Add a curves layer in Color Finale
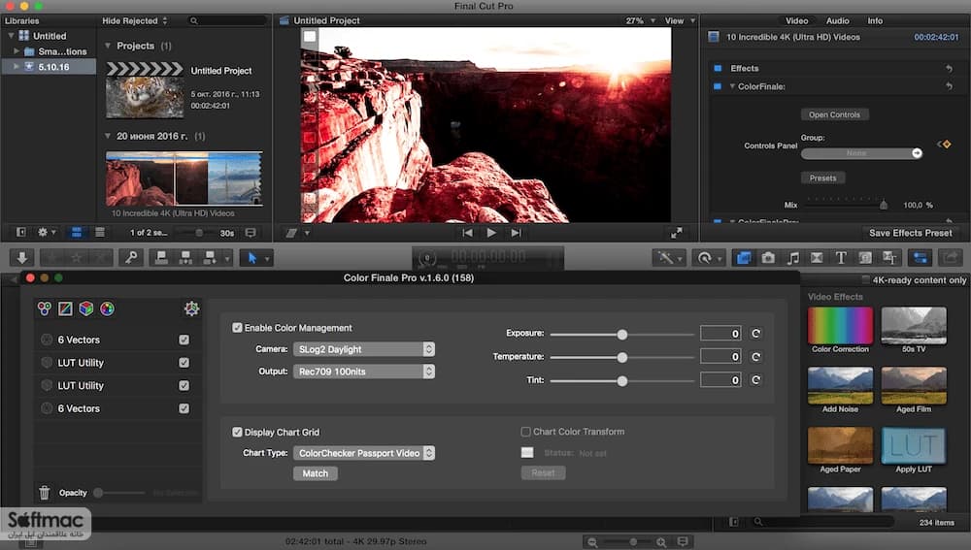Viewport: 971px width, 550px height. pyautogui.click(x=65, y=308)
